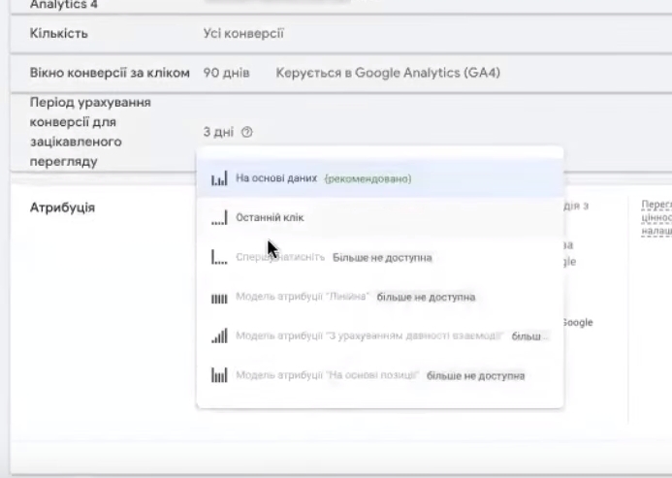Click the На основі позиції model icon
The height and width of the screenshot is (478, 672).
coord(219,375)
